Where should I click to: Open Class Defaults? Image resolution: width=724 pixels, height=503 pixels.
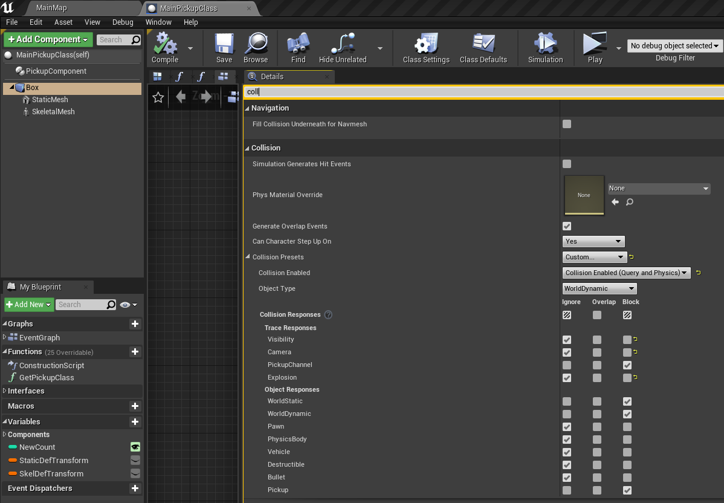(x=483, y=47)
